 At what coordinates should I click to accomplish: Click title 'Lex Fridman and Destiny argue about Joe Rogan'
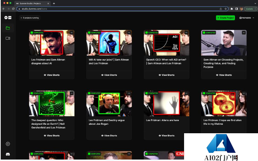point(106,122)
